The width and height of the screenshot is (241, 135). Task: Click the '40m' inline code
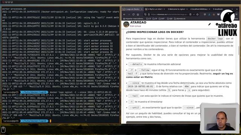click(186, 87)
